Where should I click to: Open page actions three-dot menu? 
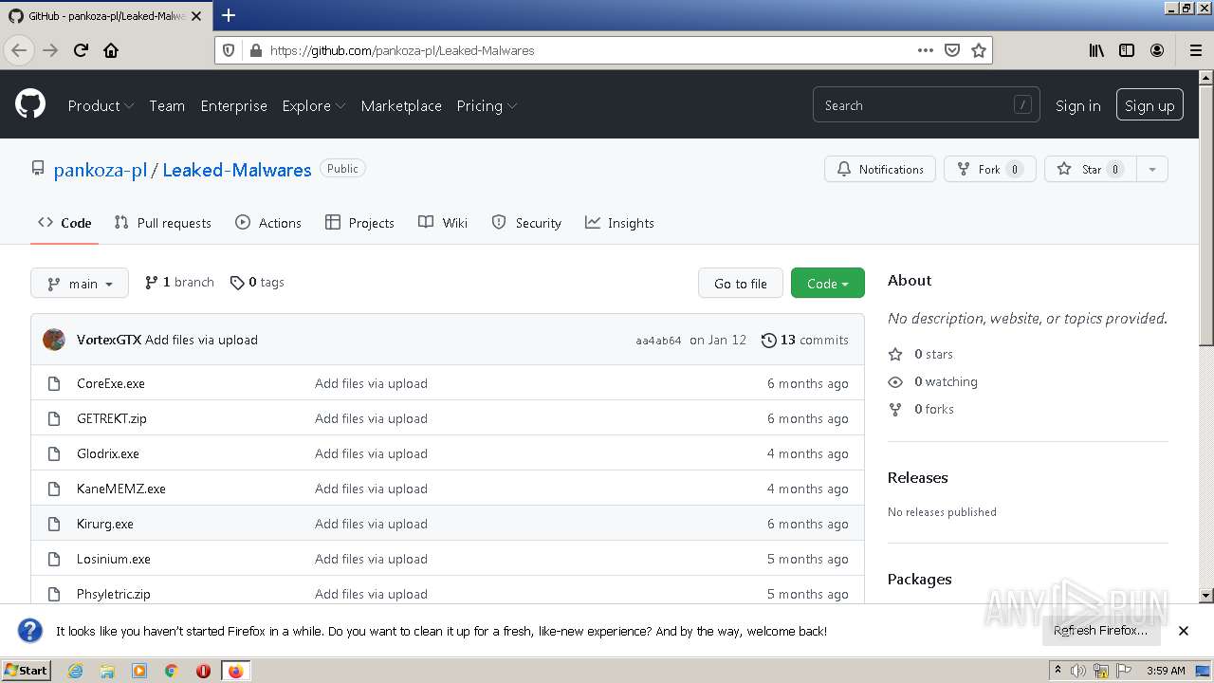(x=926, y=50)
